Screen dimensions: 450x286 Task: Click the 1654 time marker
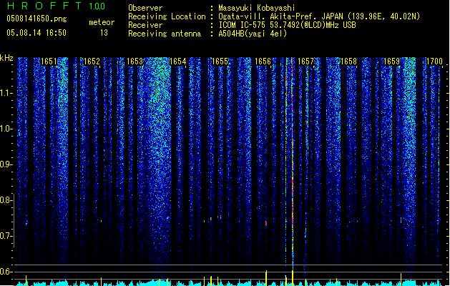pos(177,61)
